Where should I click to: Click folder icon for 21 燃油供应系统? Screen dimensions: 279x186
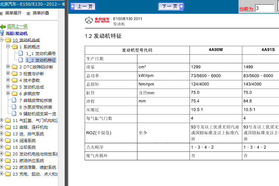[8, 161]
